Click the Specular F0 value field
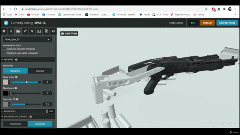 coord(47,104)
